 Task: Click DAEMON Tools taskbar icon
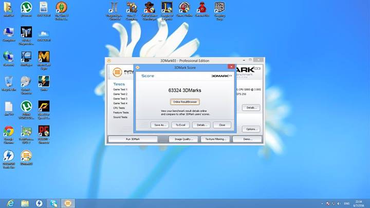tap(39, 203)
